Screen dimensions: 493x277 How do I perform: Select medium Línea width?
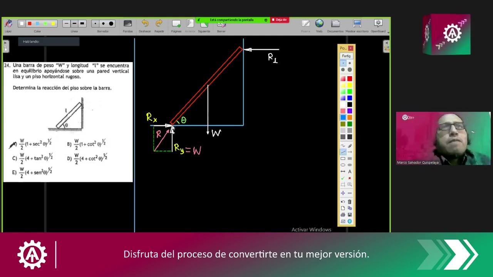(74, 24)
